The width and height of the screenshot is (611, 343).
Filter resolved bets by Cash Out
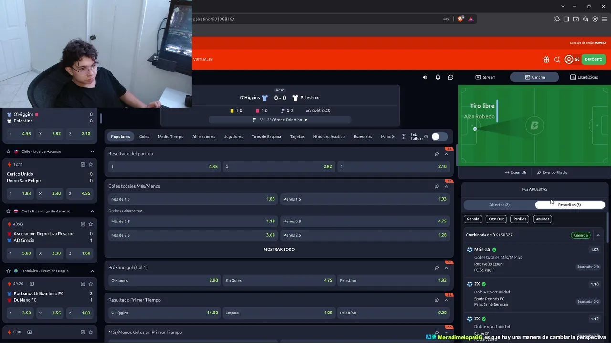click(496, 219)
